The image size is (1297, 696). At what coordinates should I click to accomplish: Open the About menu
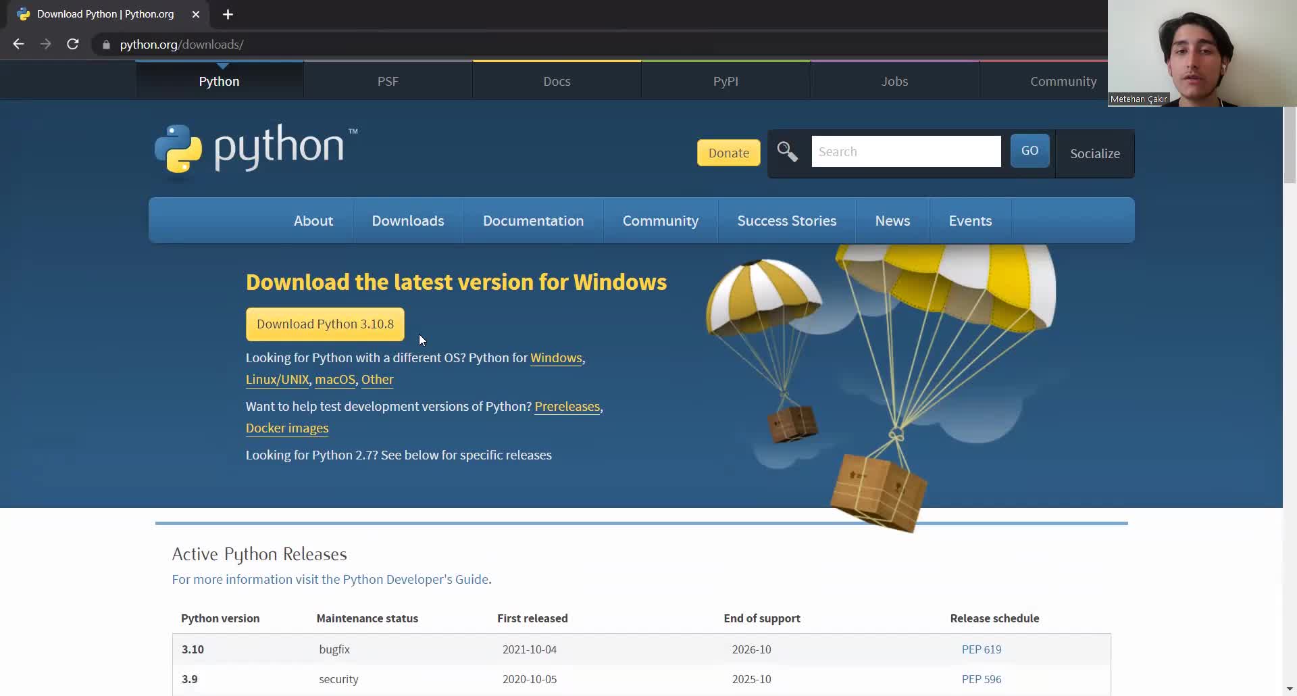[313, 221]
